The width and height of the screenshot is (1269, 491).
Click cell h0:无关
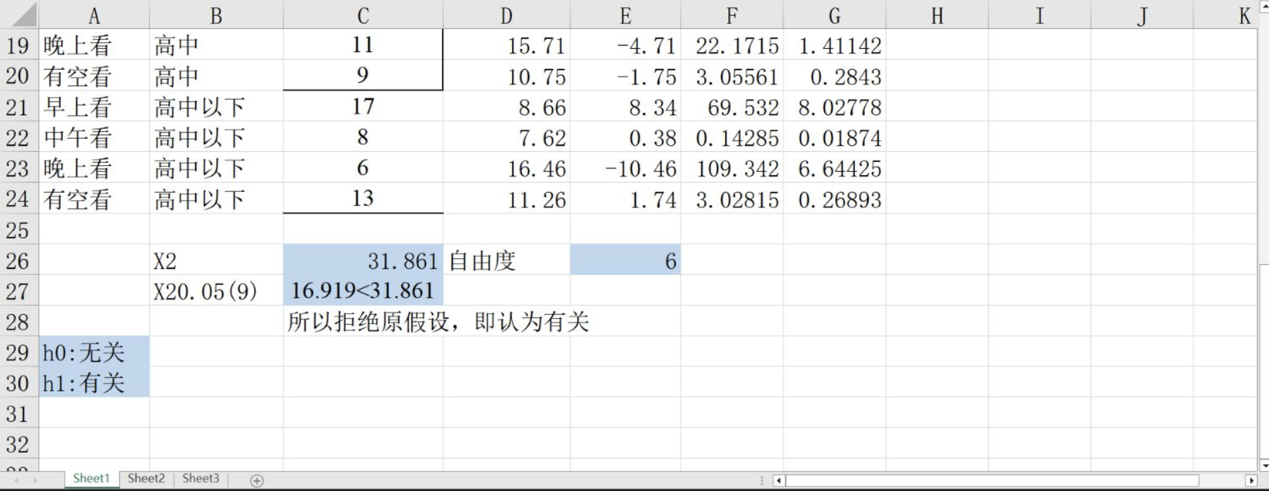(x=94, y=353)
